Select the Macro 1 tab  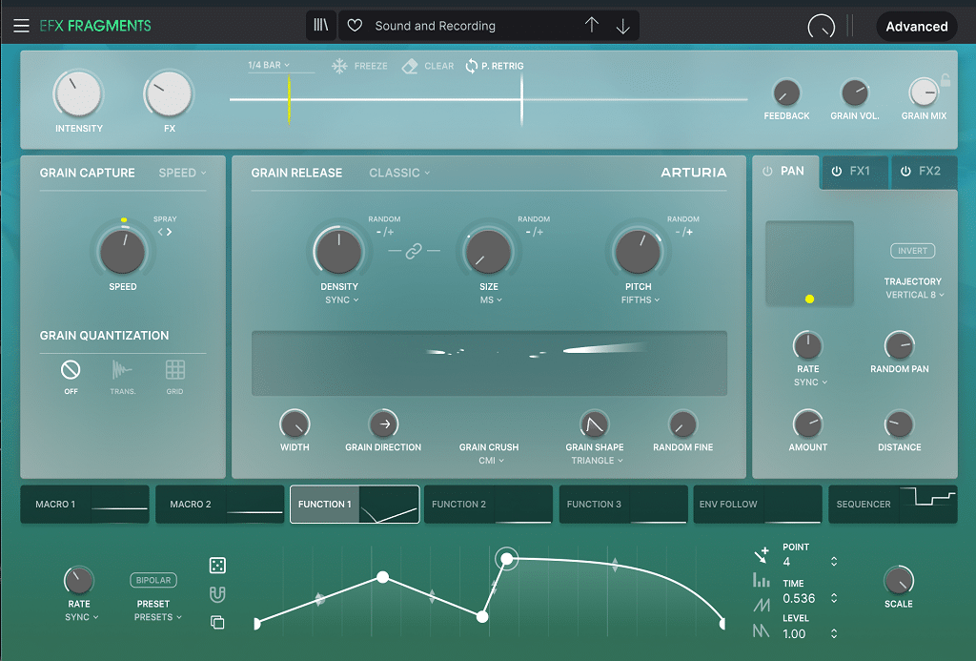[85, 504]
